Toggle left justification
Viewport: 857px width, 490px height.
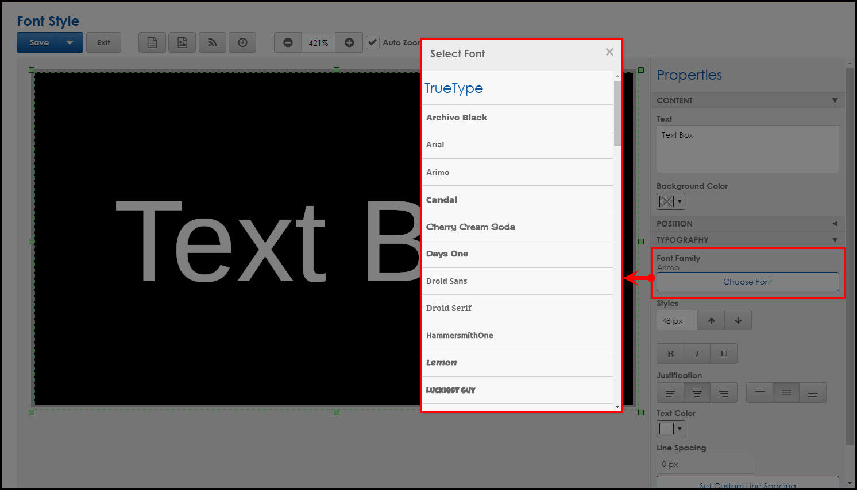(x=670, y=392)
